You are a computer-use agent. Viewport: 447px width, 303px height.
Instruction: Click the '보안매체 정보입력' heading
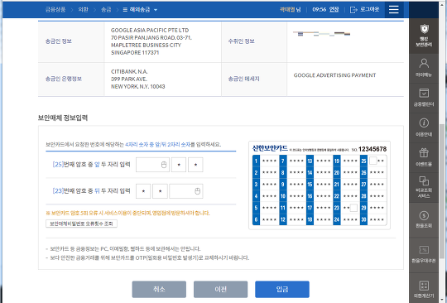pos(63,118)
